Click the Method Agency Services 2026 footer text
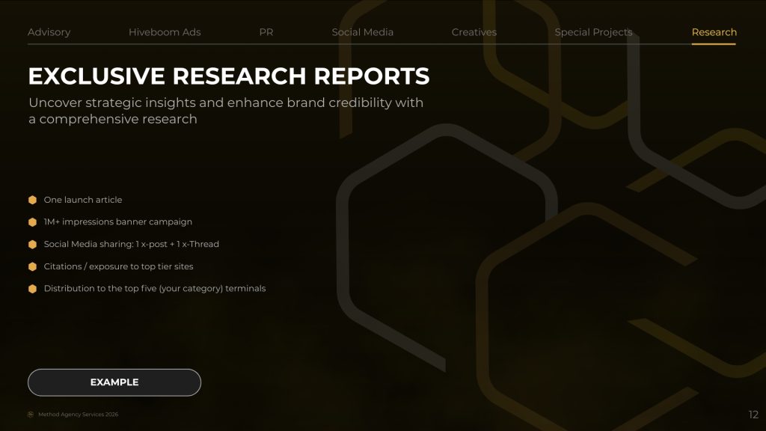Image resolution: width=766 pixels, height=431 pixels. point(78,415)
